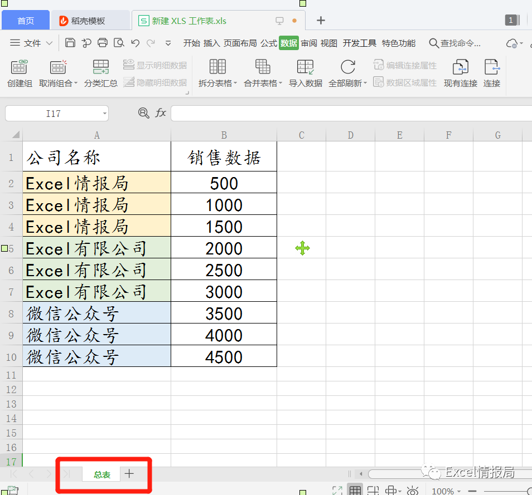
Task: Switch to page break preview mode
Action: coord(373,490)
